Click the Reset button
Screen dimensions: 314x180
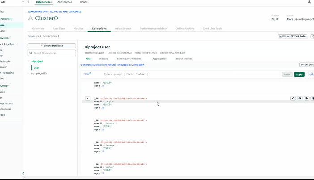tap(287, 75)
